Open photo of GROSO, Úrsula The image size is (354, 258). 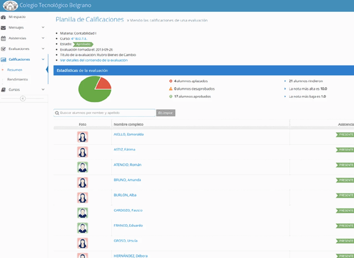point(82,243)
